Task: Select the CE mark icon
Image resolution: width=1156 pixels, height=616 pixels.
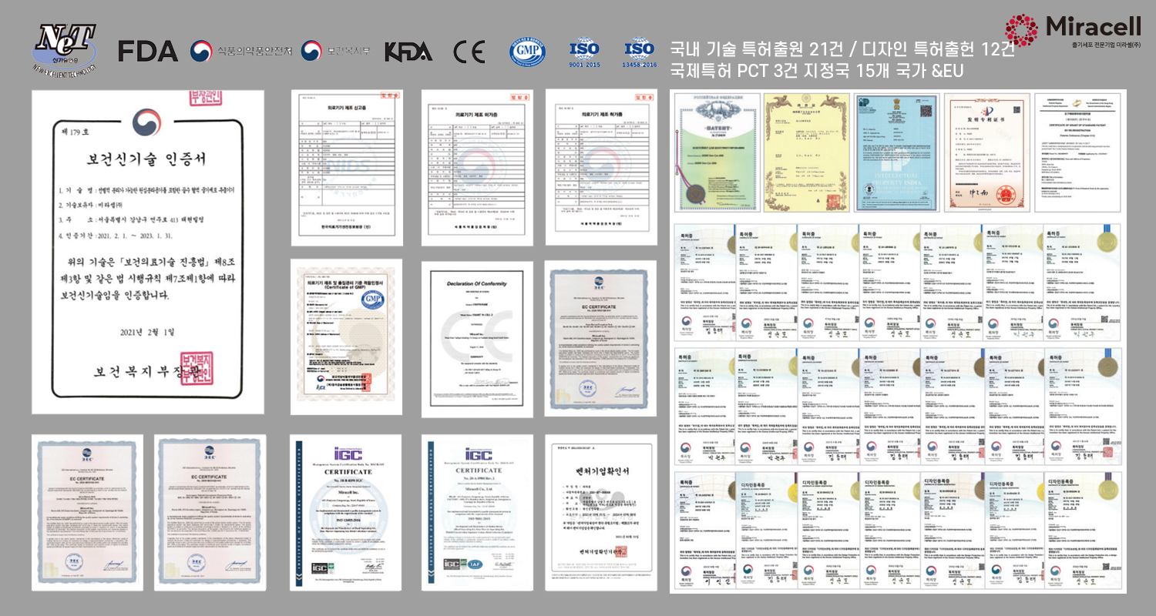Action: click(469, 52)
